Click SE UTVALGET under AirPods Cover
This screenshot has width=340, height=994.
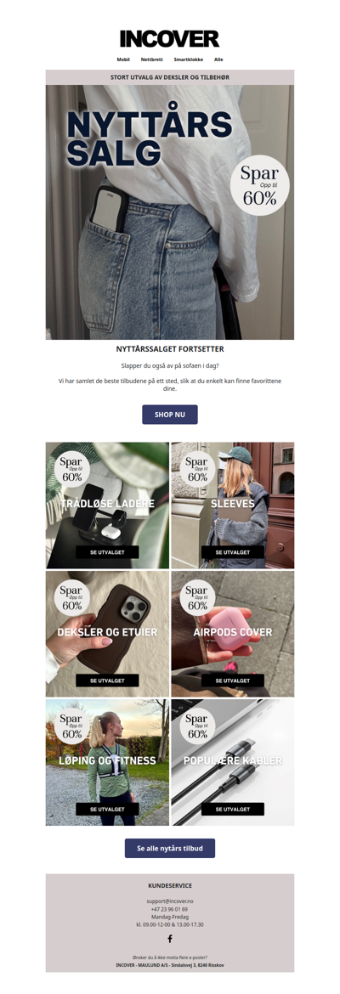point(233,681)
